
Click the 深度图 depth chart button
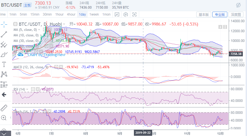(236, 14)
